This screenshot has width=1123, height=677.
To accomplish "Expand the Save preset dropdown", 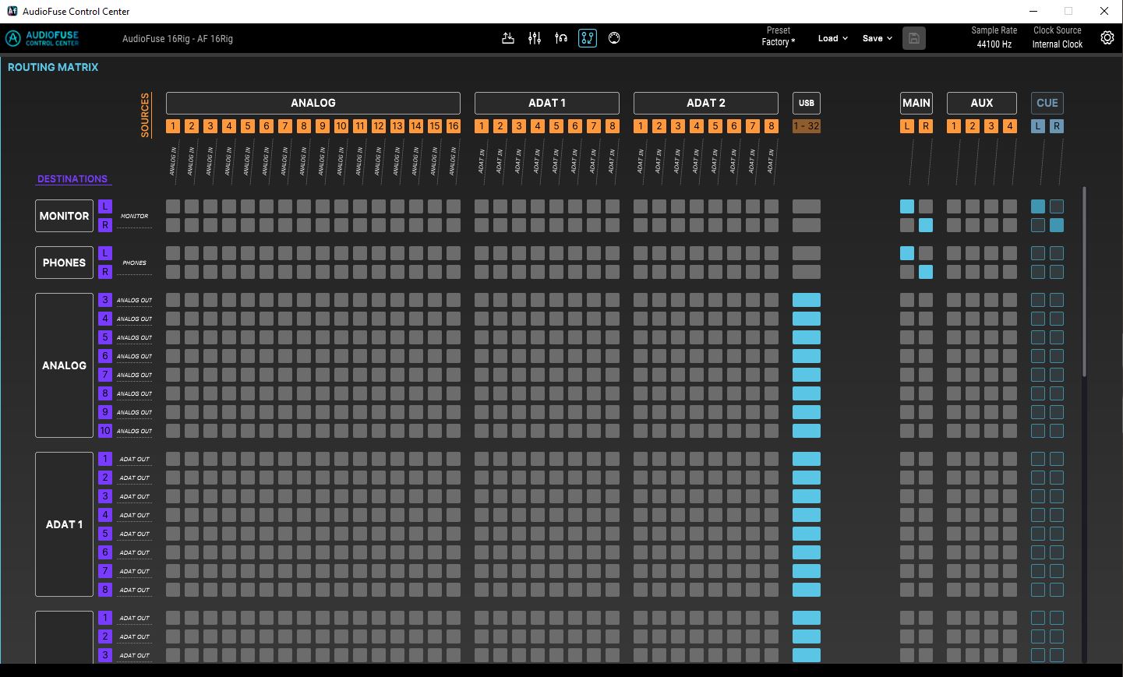I will pyautogui.click(x=877, y=38).
